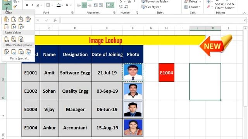
Task: Select Keep Source Formatting paste icon
Action: (x=28, y=19)
